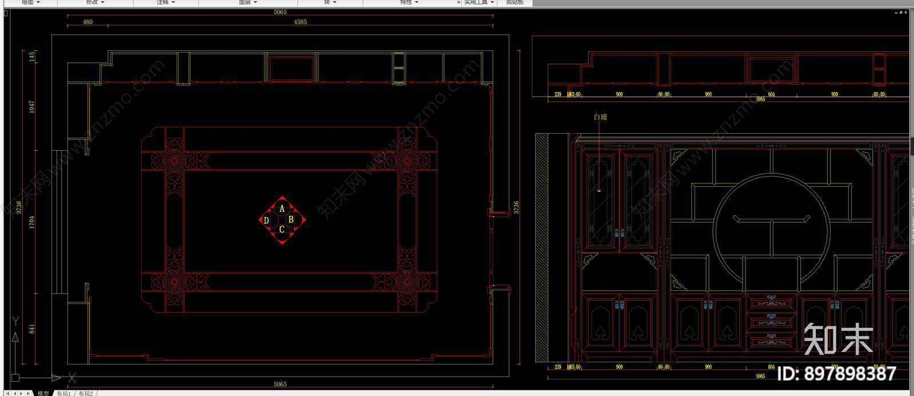Switch to the 模型 tab
914x396 pixels.
(43, 393)
